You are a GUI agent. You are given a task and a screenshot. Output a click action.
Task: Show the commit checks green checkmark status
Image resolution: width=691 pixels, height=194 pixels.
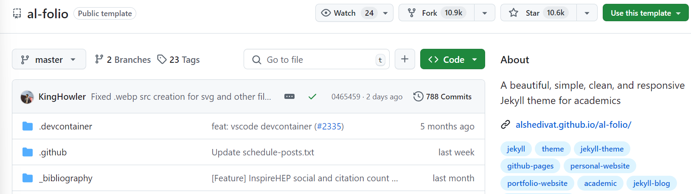(312, 97)
